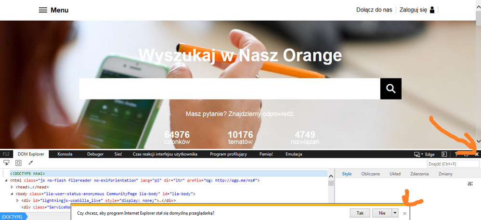Pick the color picker eyedropper tool
Image resolution: width=481 pixels, height=220 pixels.
click(31, 163)
